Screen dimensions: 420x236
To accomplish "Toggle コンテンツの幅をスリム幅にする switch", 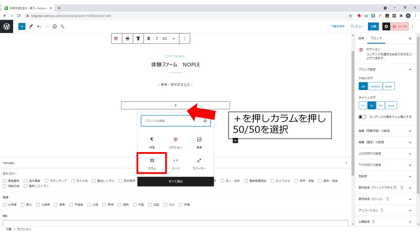I will [x=363, y=117].
